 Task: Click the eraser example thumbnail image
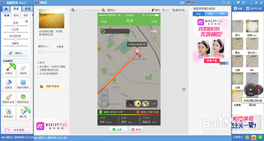click(x=51, y=18)
